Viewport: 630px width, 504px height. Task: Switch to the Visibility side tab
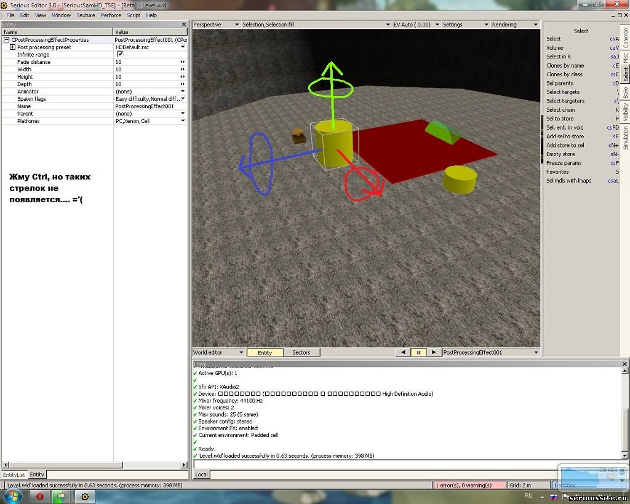click(625, 112)
